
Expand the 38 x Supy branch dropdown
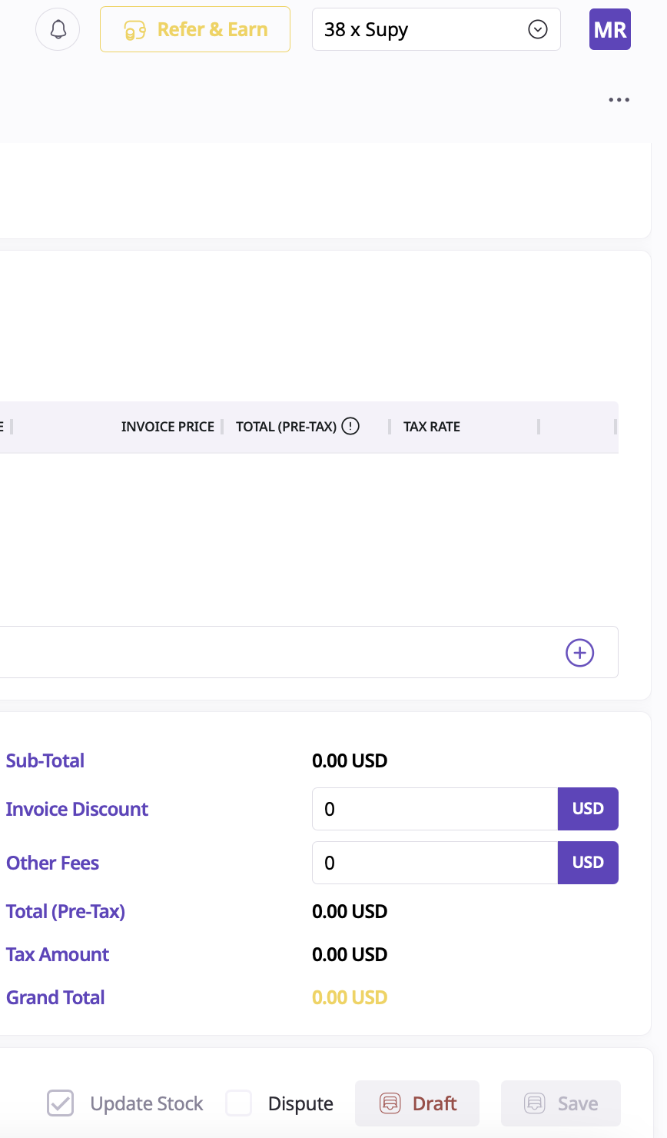(436, 29)
